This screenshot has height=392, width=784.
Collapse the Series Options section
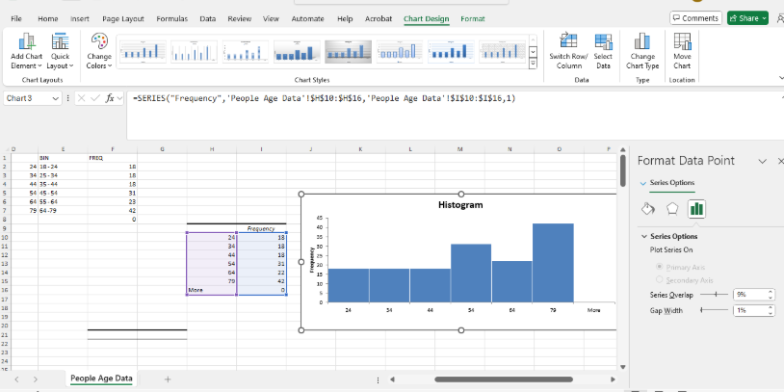click(x=643, y=236)
